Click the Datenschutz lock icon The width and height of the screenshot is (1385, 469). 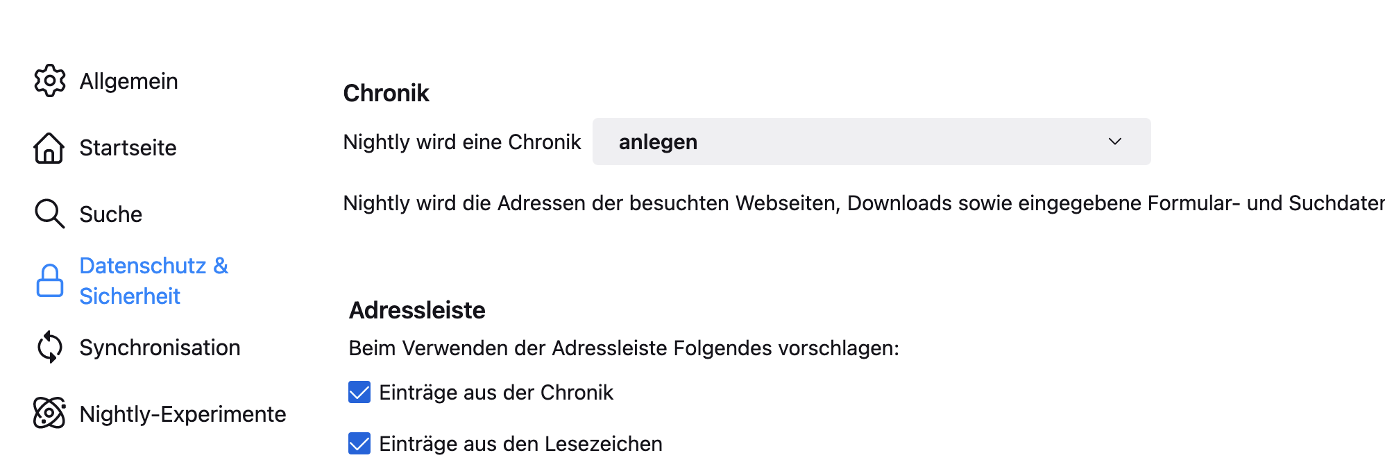tap(49, 280)
